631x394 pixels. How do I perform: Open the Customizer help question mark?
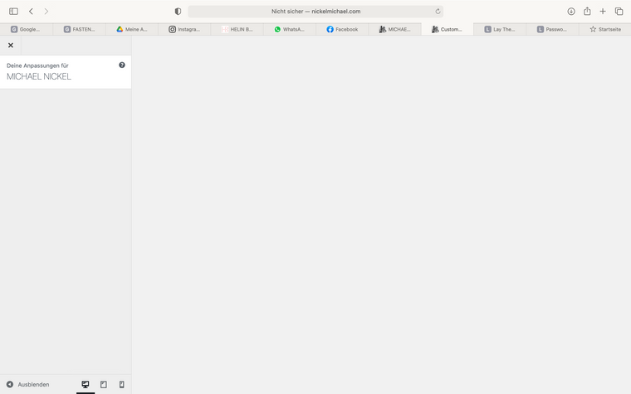coord(122,65)
